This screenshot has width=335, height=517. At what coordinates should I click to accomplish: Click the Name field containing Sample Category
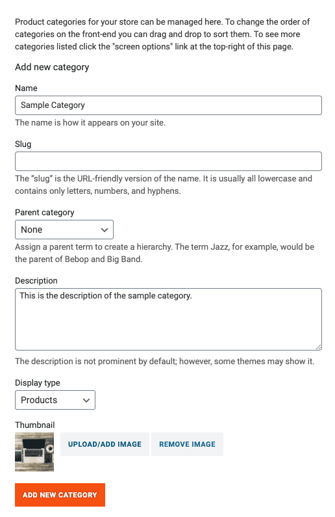coord(168,105)
